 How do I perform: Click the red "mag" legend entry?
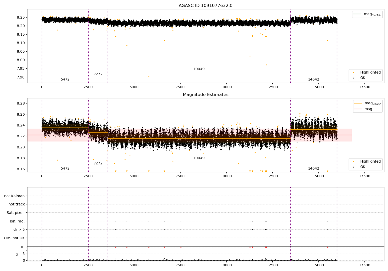click(x=363, y=109)
